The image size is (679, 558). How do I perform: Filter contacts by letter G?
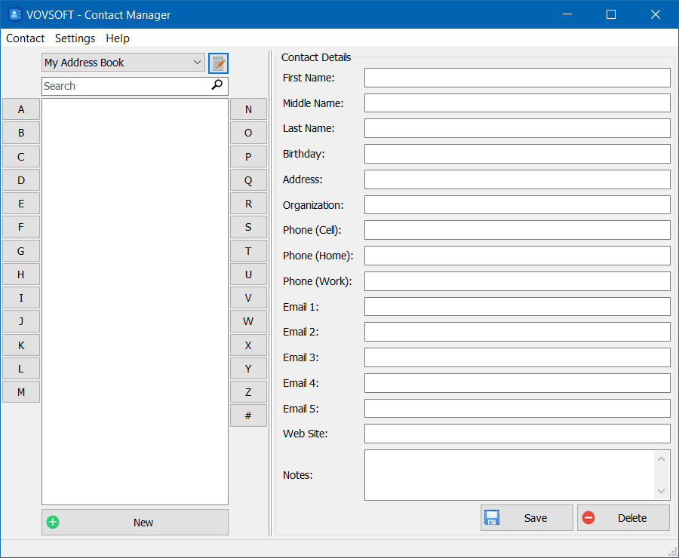(x=21, y=251)
